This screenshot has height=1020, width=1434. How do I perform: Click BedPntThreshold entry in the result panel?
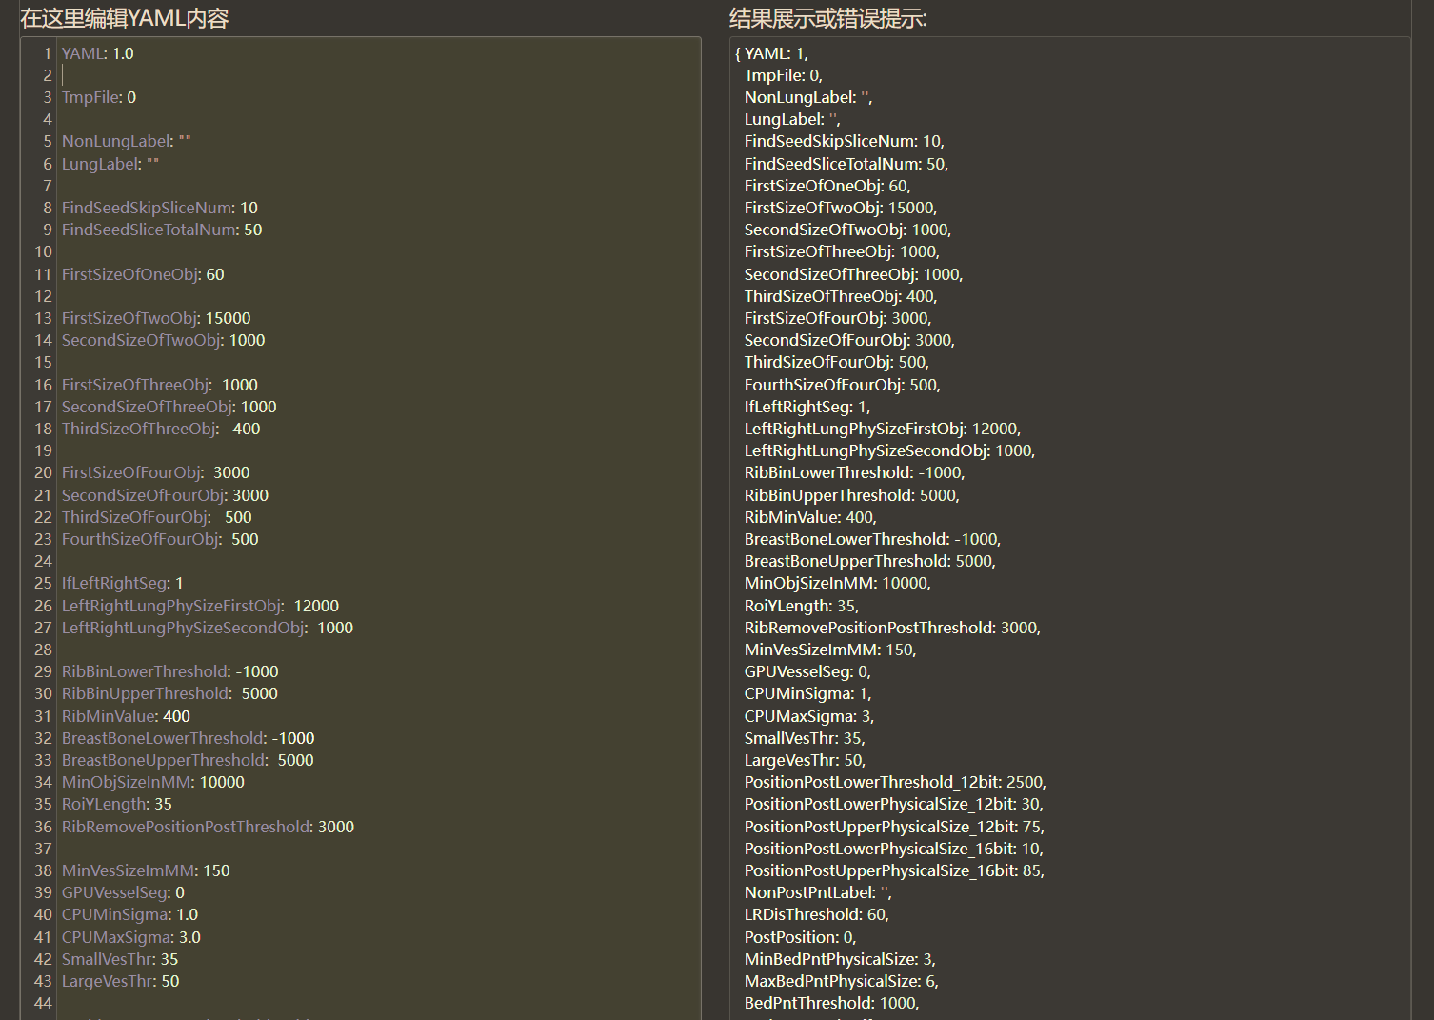[831, 1003]
